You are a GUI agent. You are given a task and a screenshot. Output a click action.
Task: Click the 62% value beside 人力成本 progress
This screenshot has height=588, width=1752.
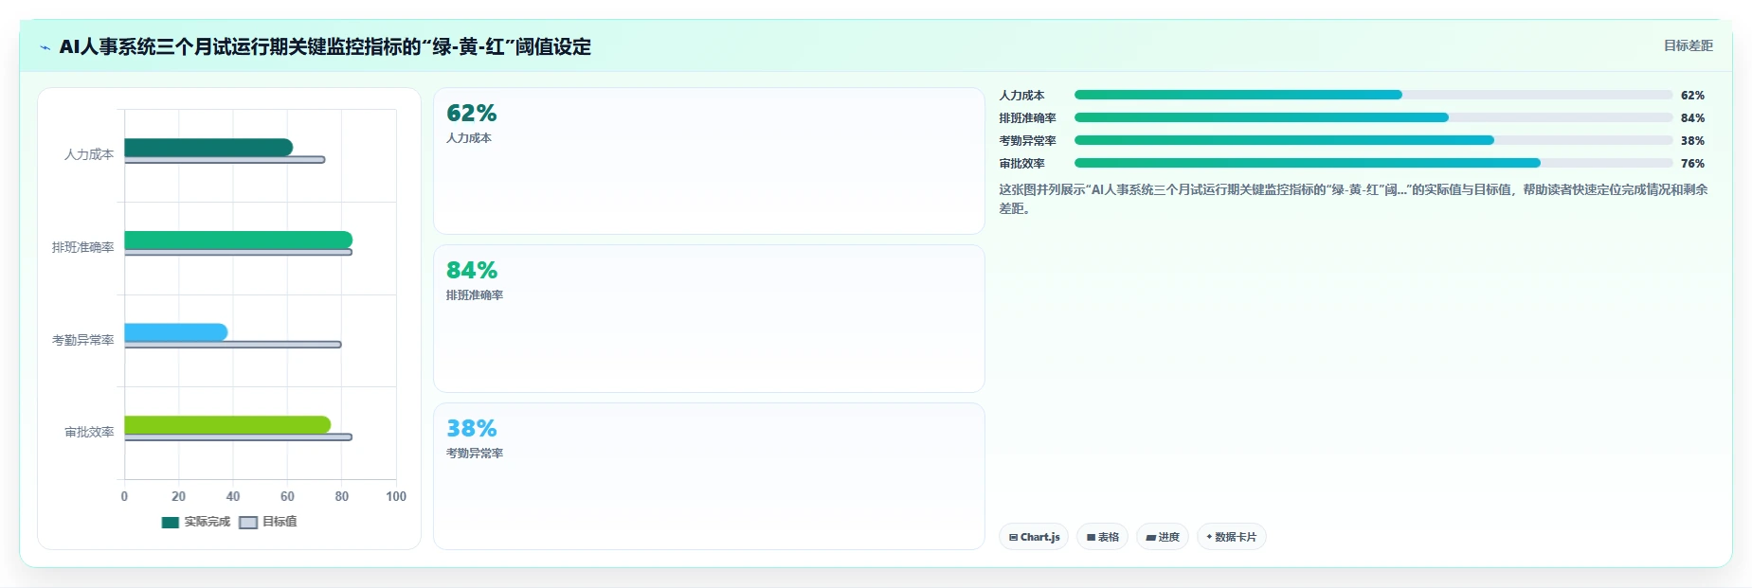pyautogui.click(x=1692, y=96)
